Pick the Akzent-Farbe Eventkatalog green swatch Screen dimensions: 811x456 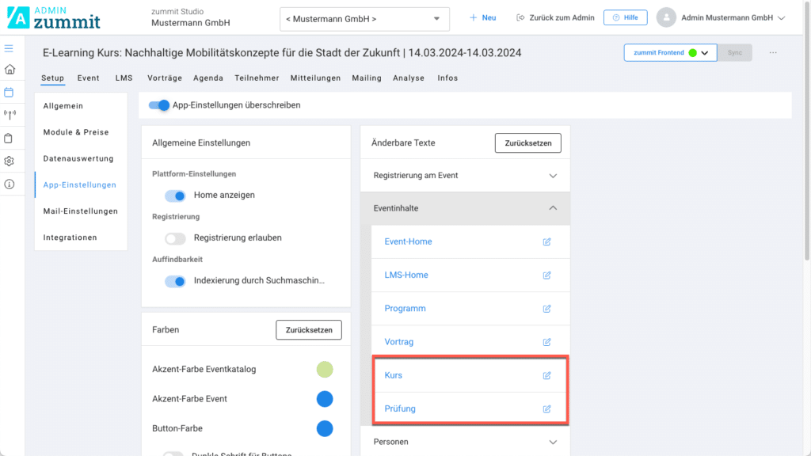pos(325,369)
